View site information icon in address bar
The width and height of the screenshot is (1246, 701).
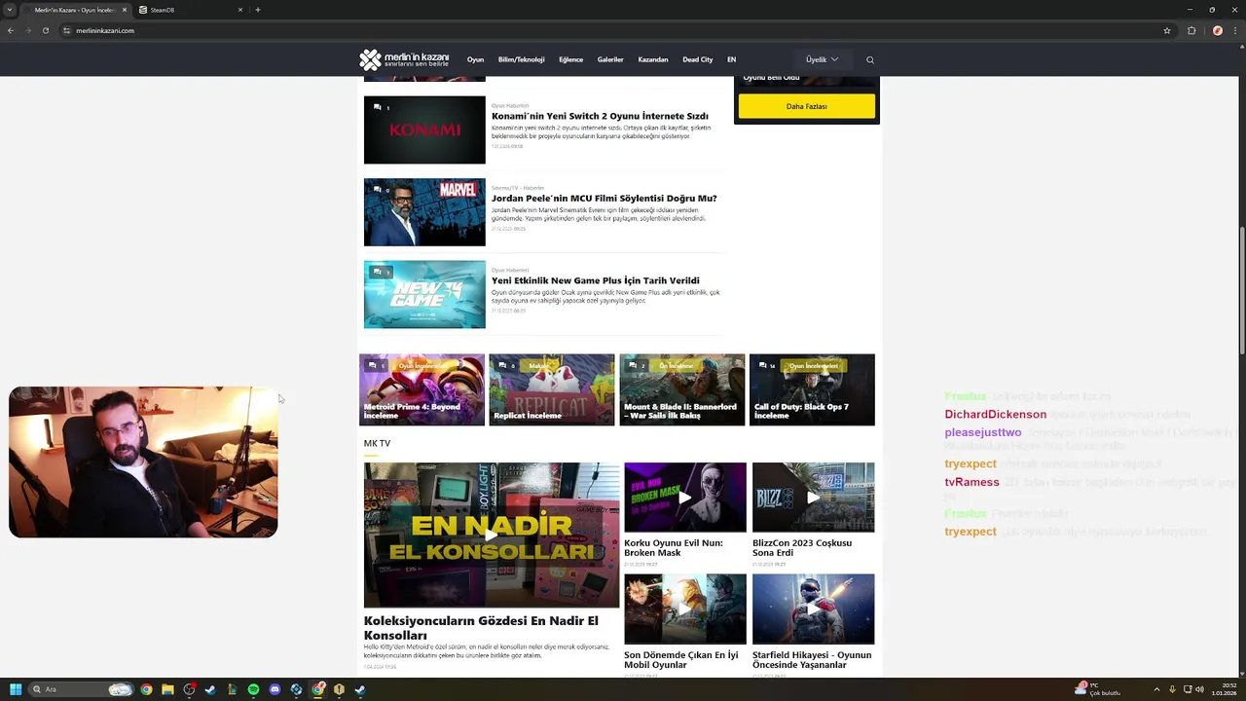[x=67, y=30]
